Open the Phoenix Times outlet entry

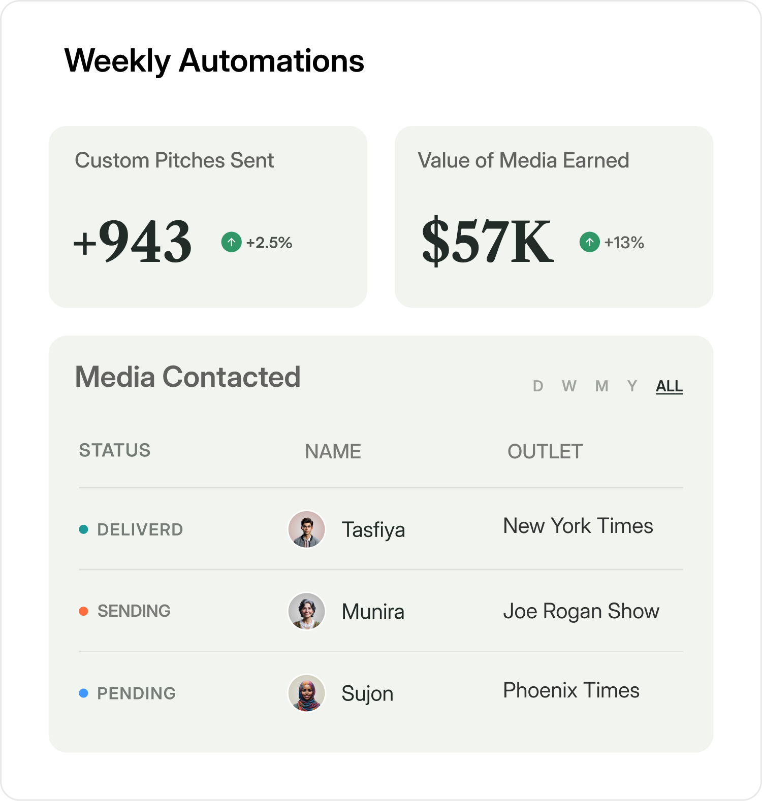coord(571,690)
